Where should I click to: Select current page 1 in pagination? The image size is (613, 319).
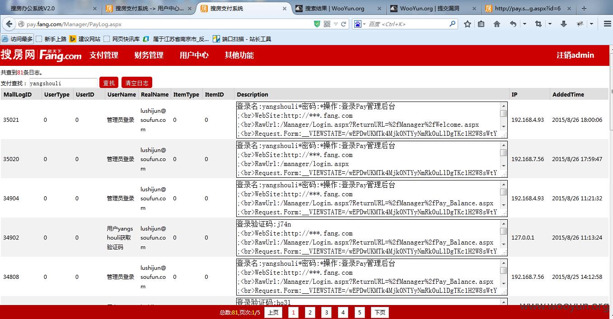click(293, 312)
